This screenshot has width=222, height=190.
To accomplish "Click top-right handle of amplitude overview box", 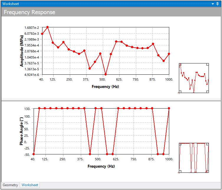I will pos(208,64).
